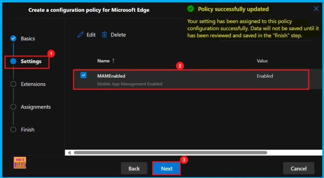324x178 pixels.
Task: Click the Policy successfully updated heading
Action: [x=233, y=9]
